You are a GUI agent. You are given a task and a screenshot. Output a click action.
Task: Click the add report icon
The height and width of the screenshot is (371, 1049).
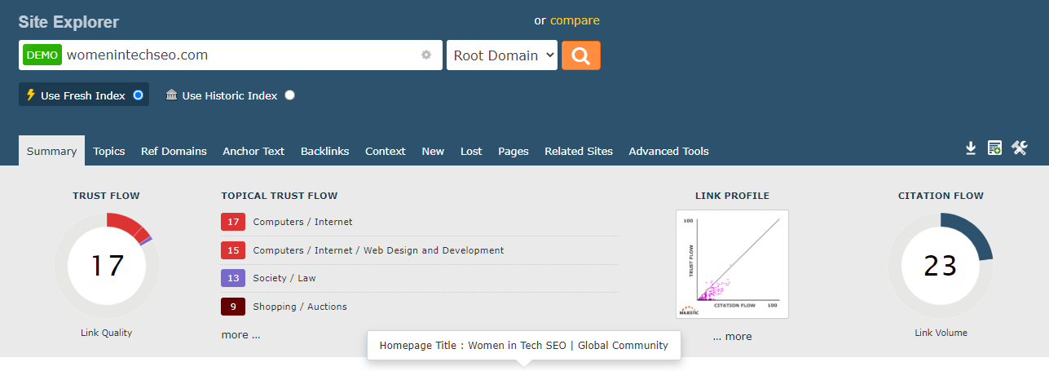click(994, 148)
